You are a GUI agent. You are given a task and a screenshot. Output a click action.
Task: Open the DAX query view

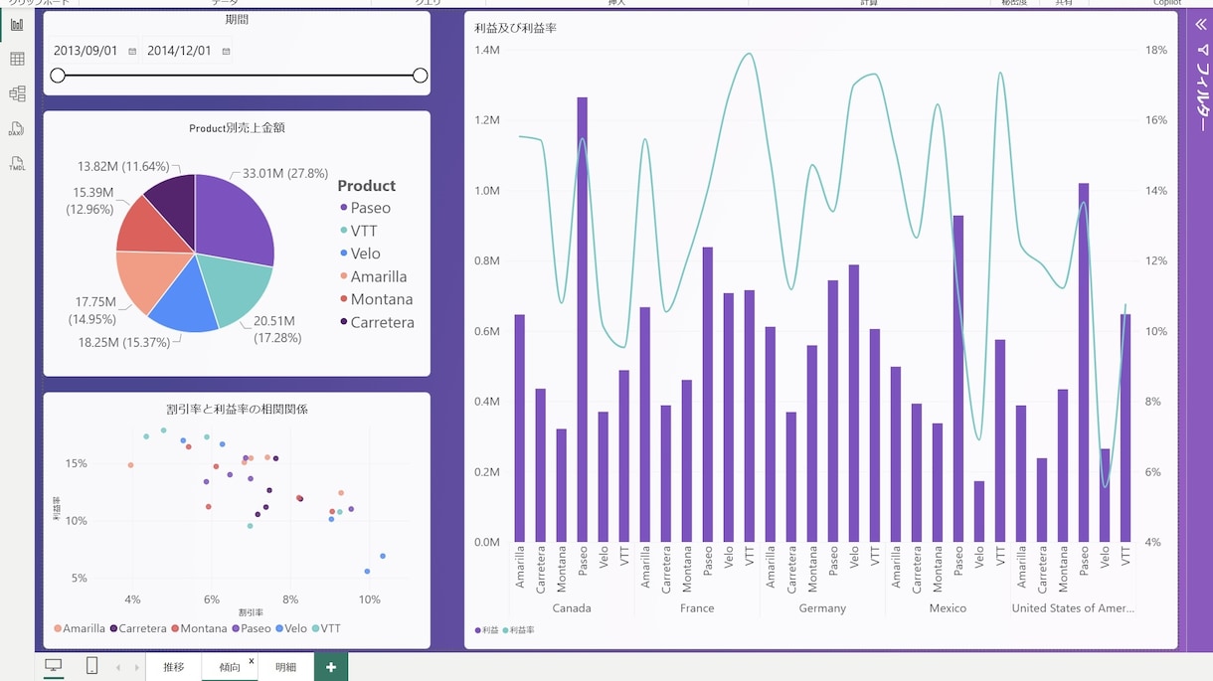pyautogui.click(x=17, y=129)
